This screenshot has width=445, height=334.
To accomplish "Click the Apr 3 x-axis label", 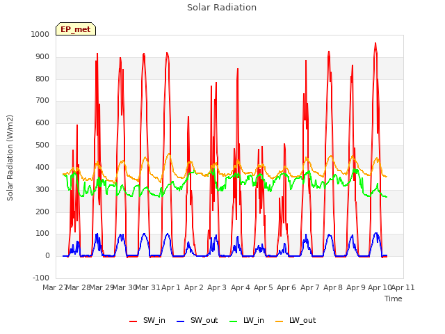I will click(217, 287).
